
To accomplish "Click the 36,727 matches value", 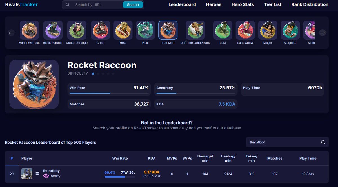I will tap(141, 104).
